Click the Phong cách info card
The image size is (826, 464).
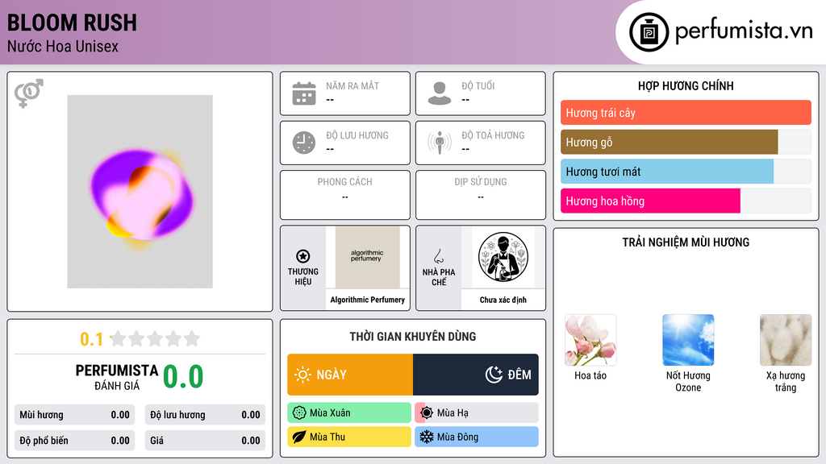pos(345,195)
